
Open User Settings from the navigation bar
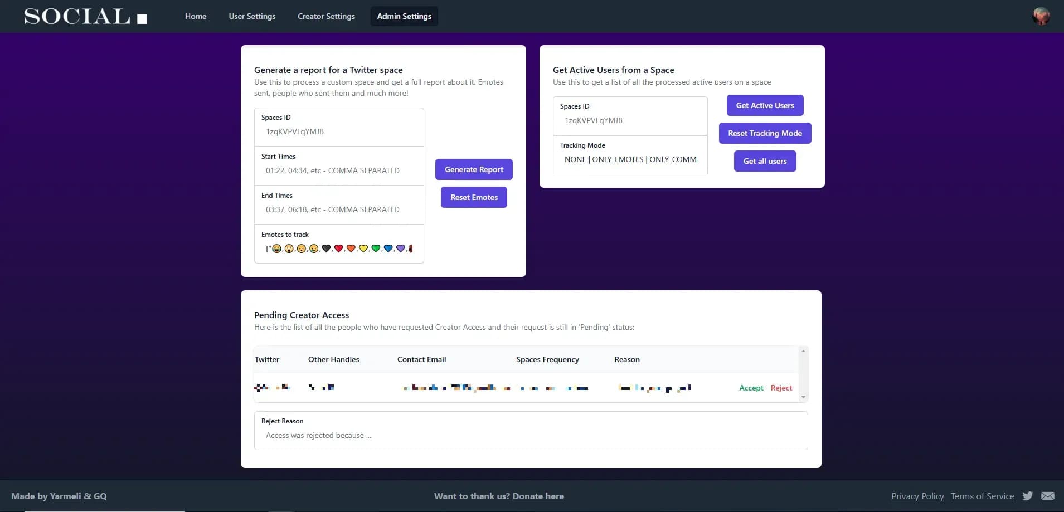252,16
